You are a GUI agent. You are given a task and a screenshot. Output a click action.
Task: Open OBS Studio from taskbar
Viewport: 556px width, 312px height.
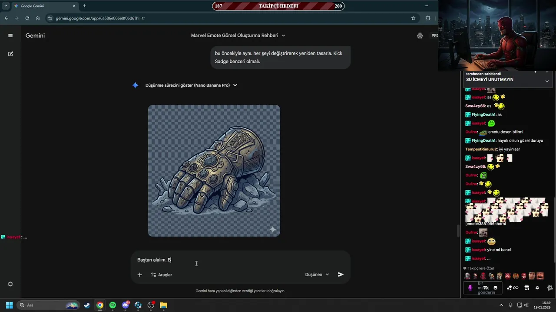[x=151, y=305]
